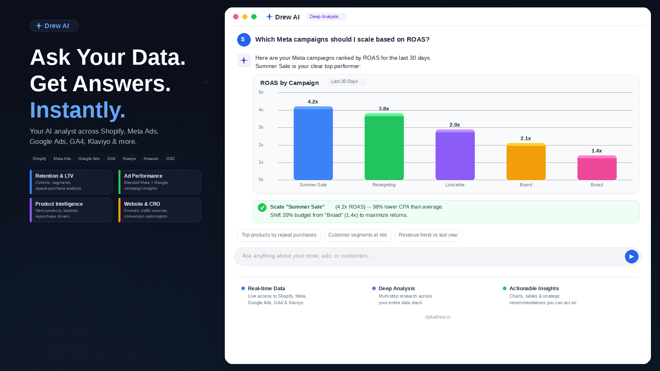Click the green checkmark in the recommendation box
This screenshot has width=660, height=371.
(x=262, y=207)
